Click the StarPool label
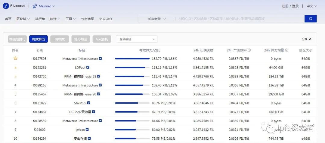Screen dimensions: 325x143 [80, 103]
